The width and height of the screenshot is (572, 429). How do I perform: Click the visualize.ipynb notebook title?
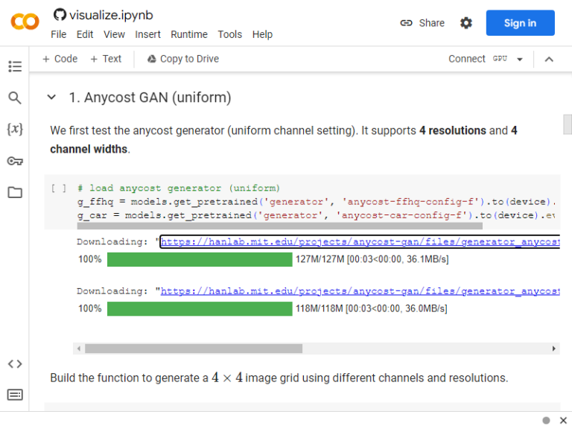tap(111, 15)
